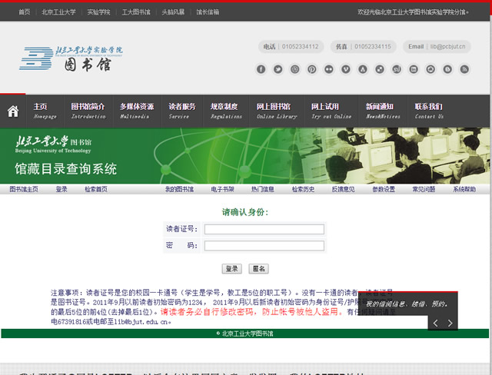
Task: Open 新闻通知 News & Notices menu
Action: (383, 111)
